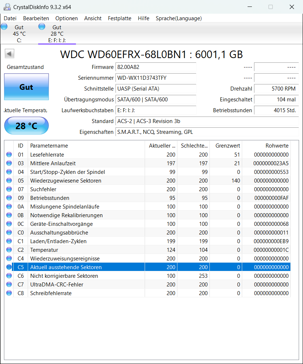Viewport: 303px width, 364px height.
Task: Click the Standard field ACS-2 | ACS-3 Revision 3b
Action: (207, 121)
